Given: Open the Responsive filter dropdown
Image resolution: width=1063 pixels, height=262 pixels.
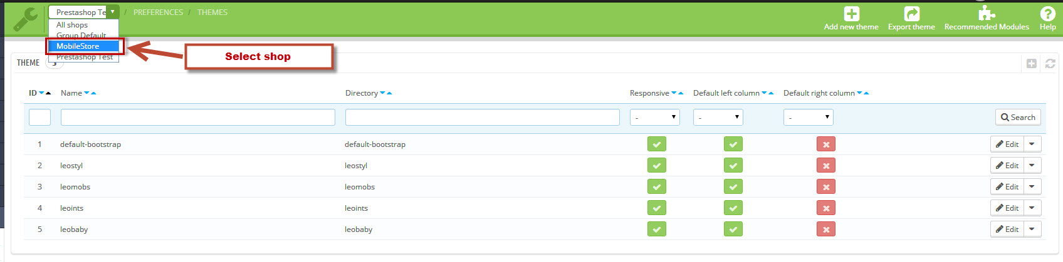Looking at the screenshot, I should (654, 117).
